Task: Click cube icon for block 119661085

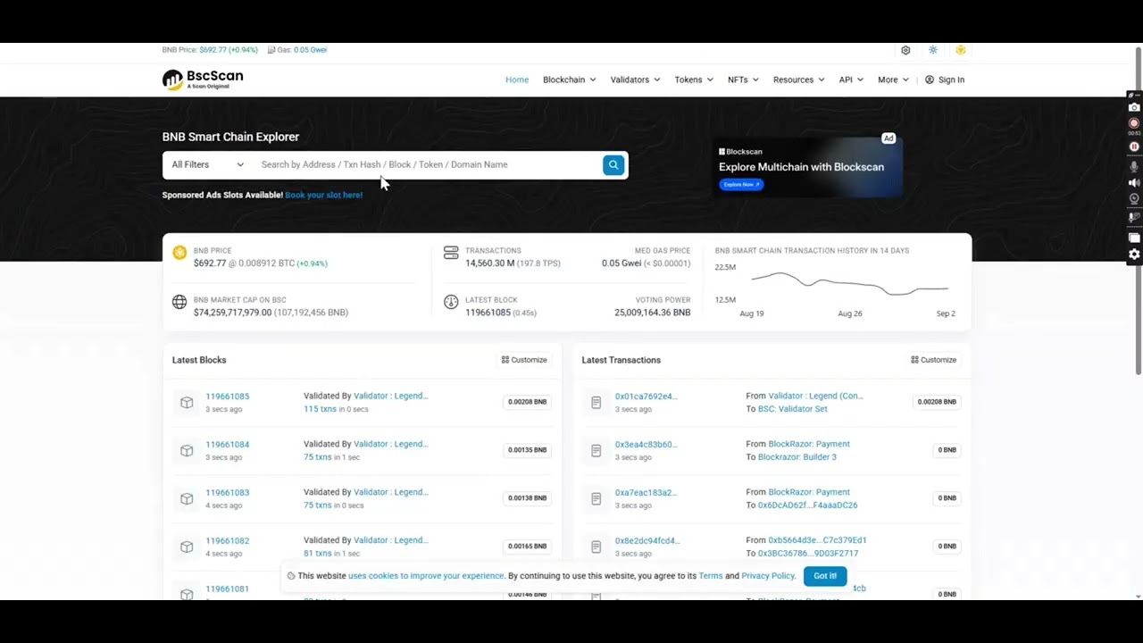Action: point(187,403)
